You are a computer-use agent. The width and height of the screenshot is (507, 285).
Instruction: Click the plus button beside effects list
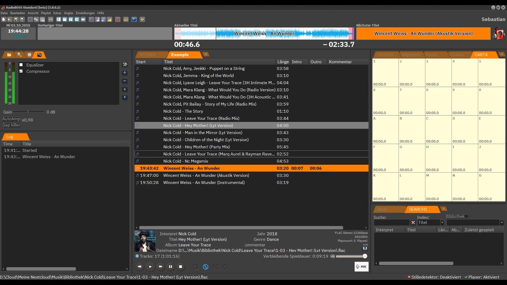[x=125, y=73]
